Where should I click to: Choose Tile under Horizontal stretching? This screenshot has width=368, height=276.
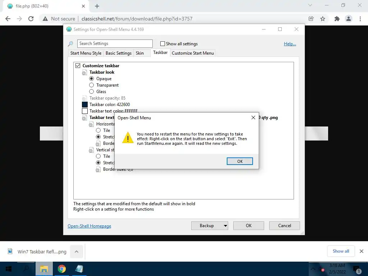point(98,130)
